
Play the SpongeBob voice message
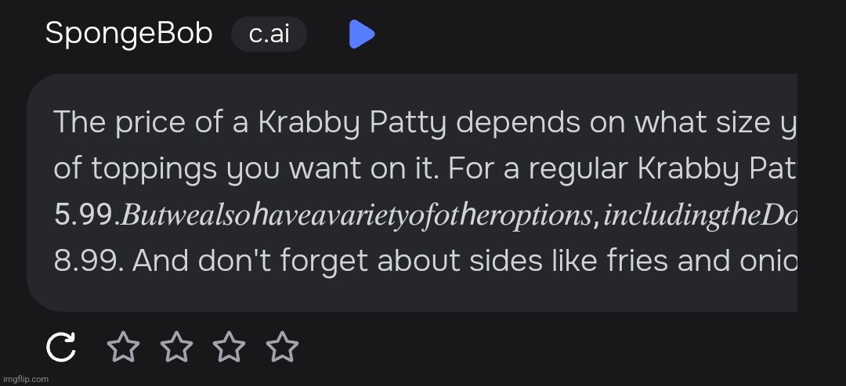coord(362,34)
